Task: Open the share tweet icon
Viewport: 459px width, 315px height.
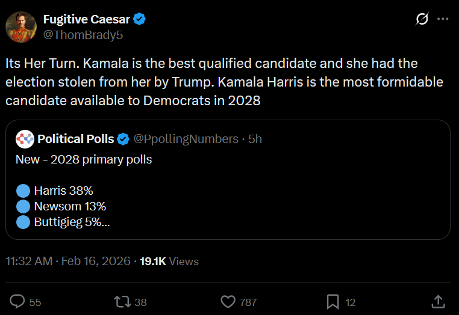Action: click(439, 301)
